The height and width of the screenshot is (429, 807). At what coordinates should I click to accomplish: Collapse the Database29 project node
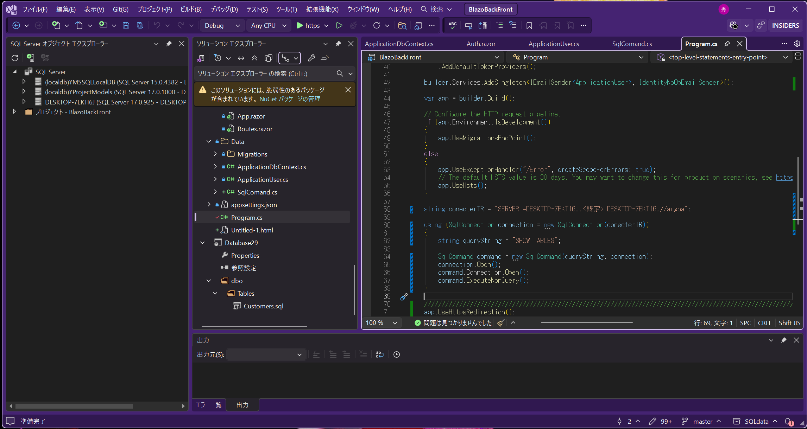coord(203,243)
